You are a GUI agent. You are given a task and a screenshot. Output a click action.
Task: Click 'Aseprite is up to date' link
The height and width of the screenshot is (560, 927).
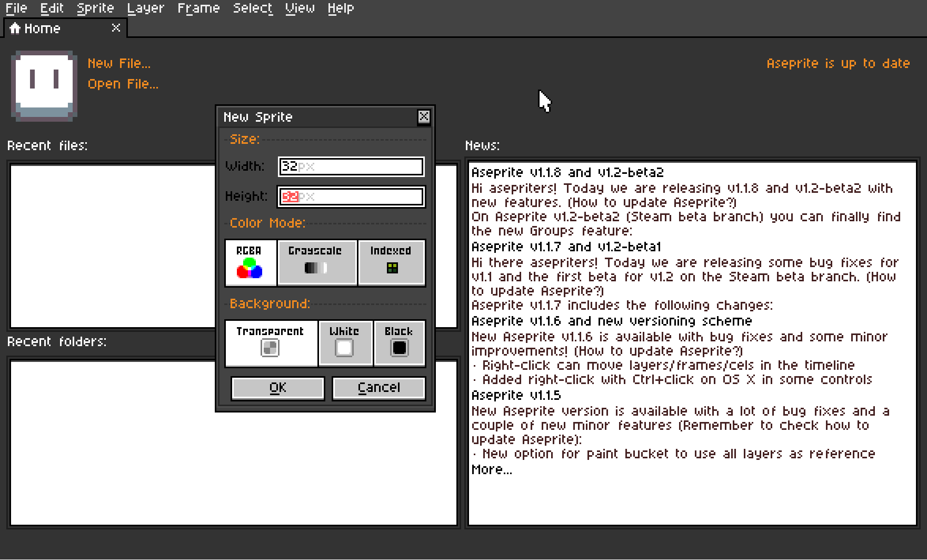[838, 64]
